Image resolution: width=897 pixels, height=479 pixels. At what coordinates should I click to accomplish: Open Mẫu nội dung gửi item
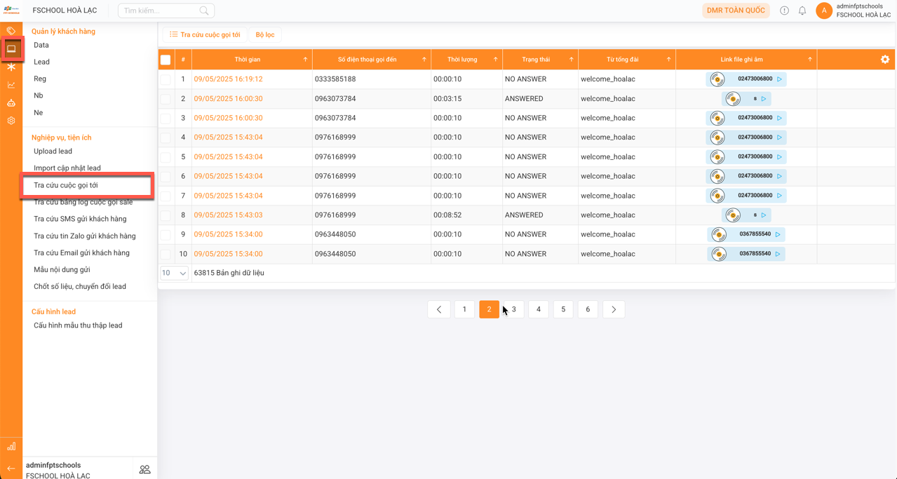(62, 270)
